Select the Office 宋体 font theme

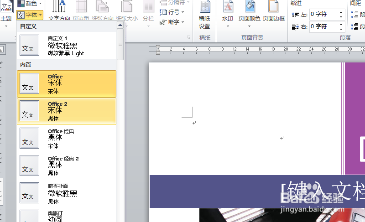pyautogui.click(x=67, y=84)
